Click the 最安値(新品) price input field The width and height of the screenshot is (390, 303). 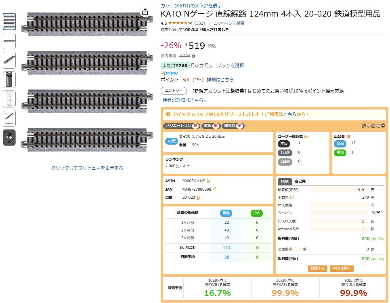click(x=340, y=190)
